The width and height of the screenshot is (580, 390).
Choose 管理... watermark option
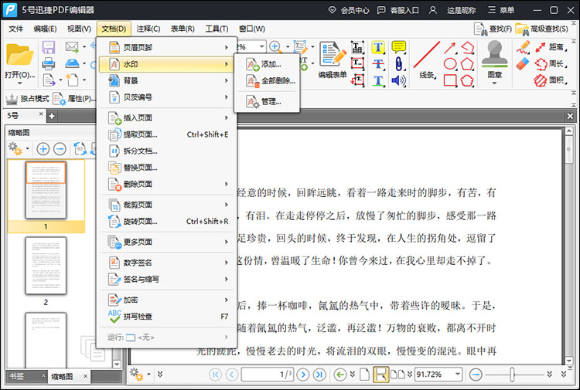[267, 101]
